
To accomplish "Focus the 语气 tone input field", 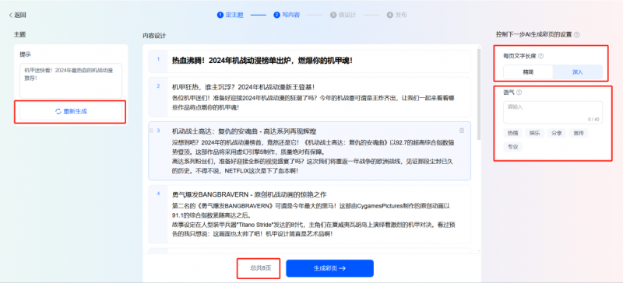I will point(553,112).
